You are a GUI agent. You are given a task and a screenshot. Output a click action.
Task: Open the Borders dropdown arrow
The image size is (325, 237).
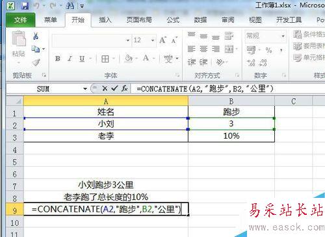coord(114,59)
